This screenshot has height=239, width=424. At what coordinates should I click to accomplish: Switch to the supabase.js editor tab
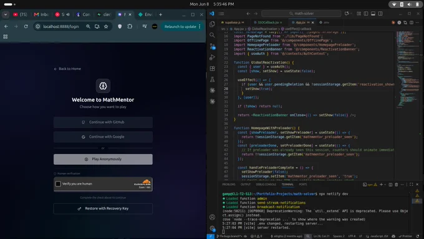point(234,22)
